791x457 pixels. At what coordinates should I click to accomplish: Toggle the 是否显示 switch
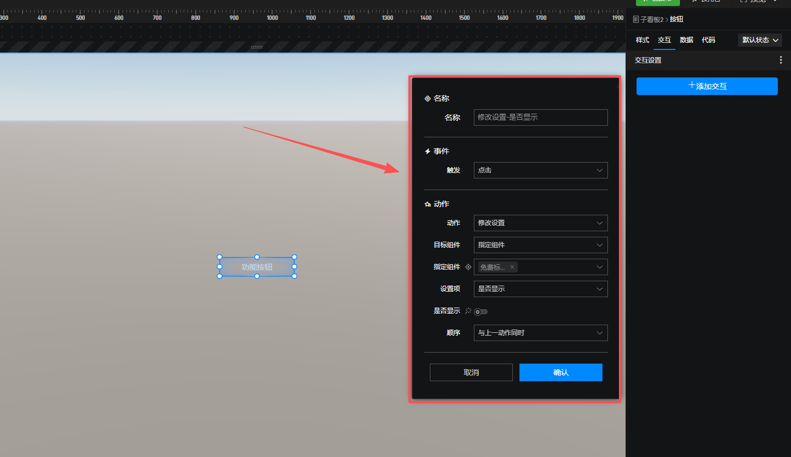[x=481, y=311]
